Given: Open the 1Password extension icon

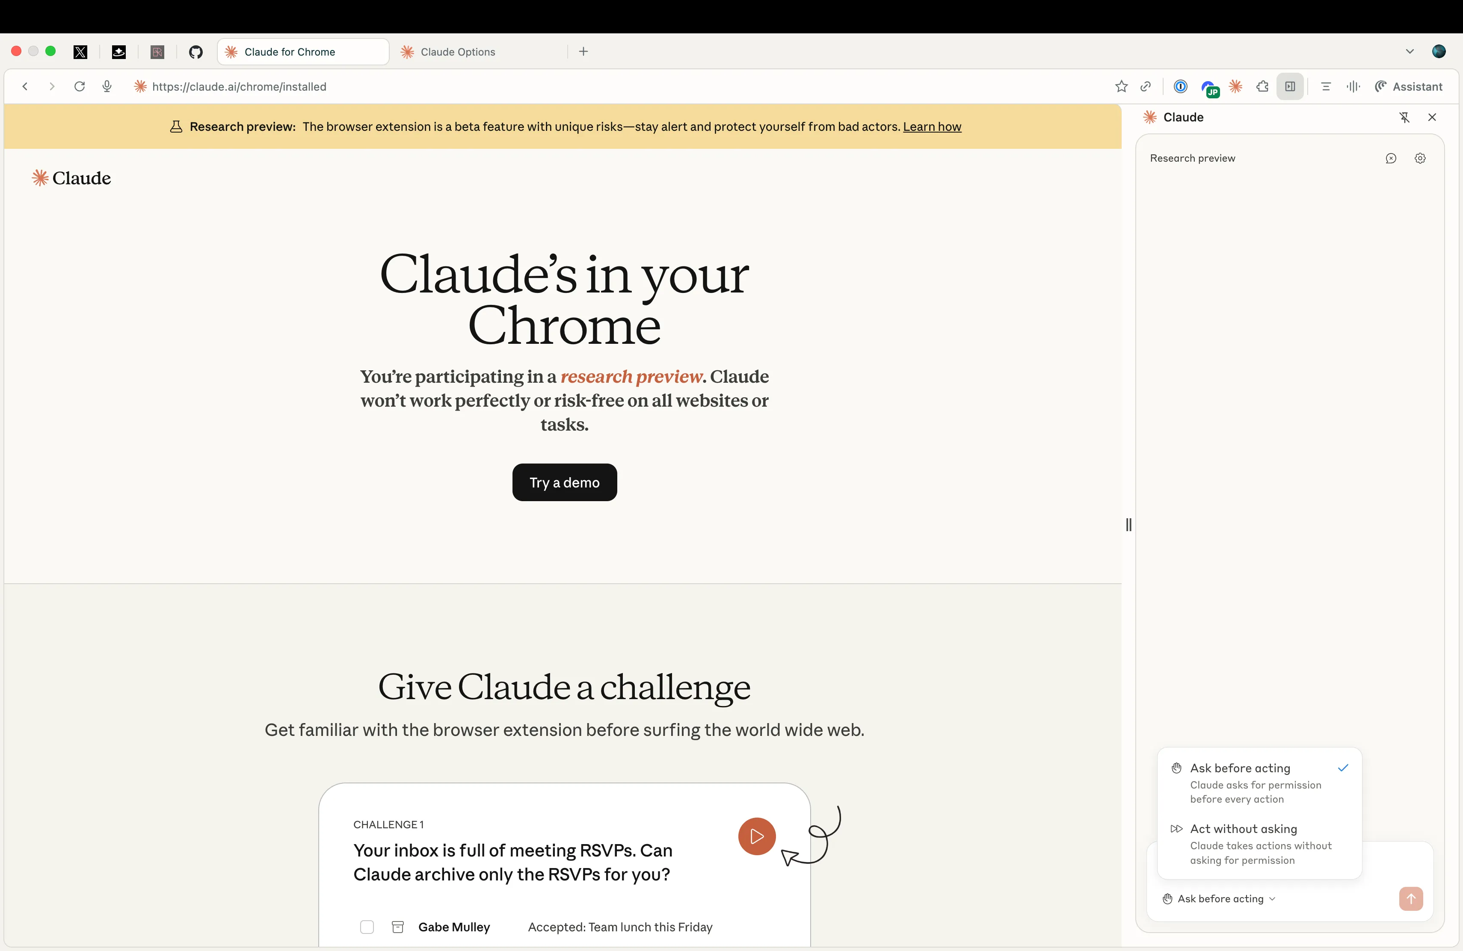Looking at the screenshot, I should click(1180, 87).
